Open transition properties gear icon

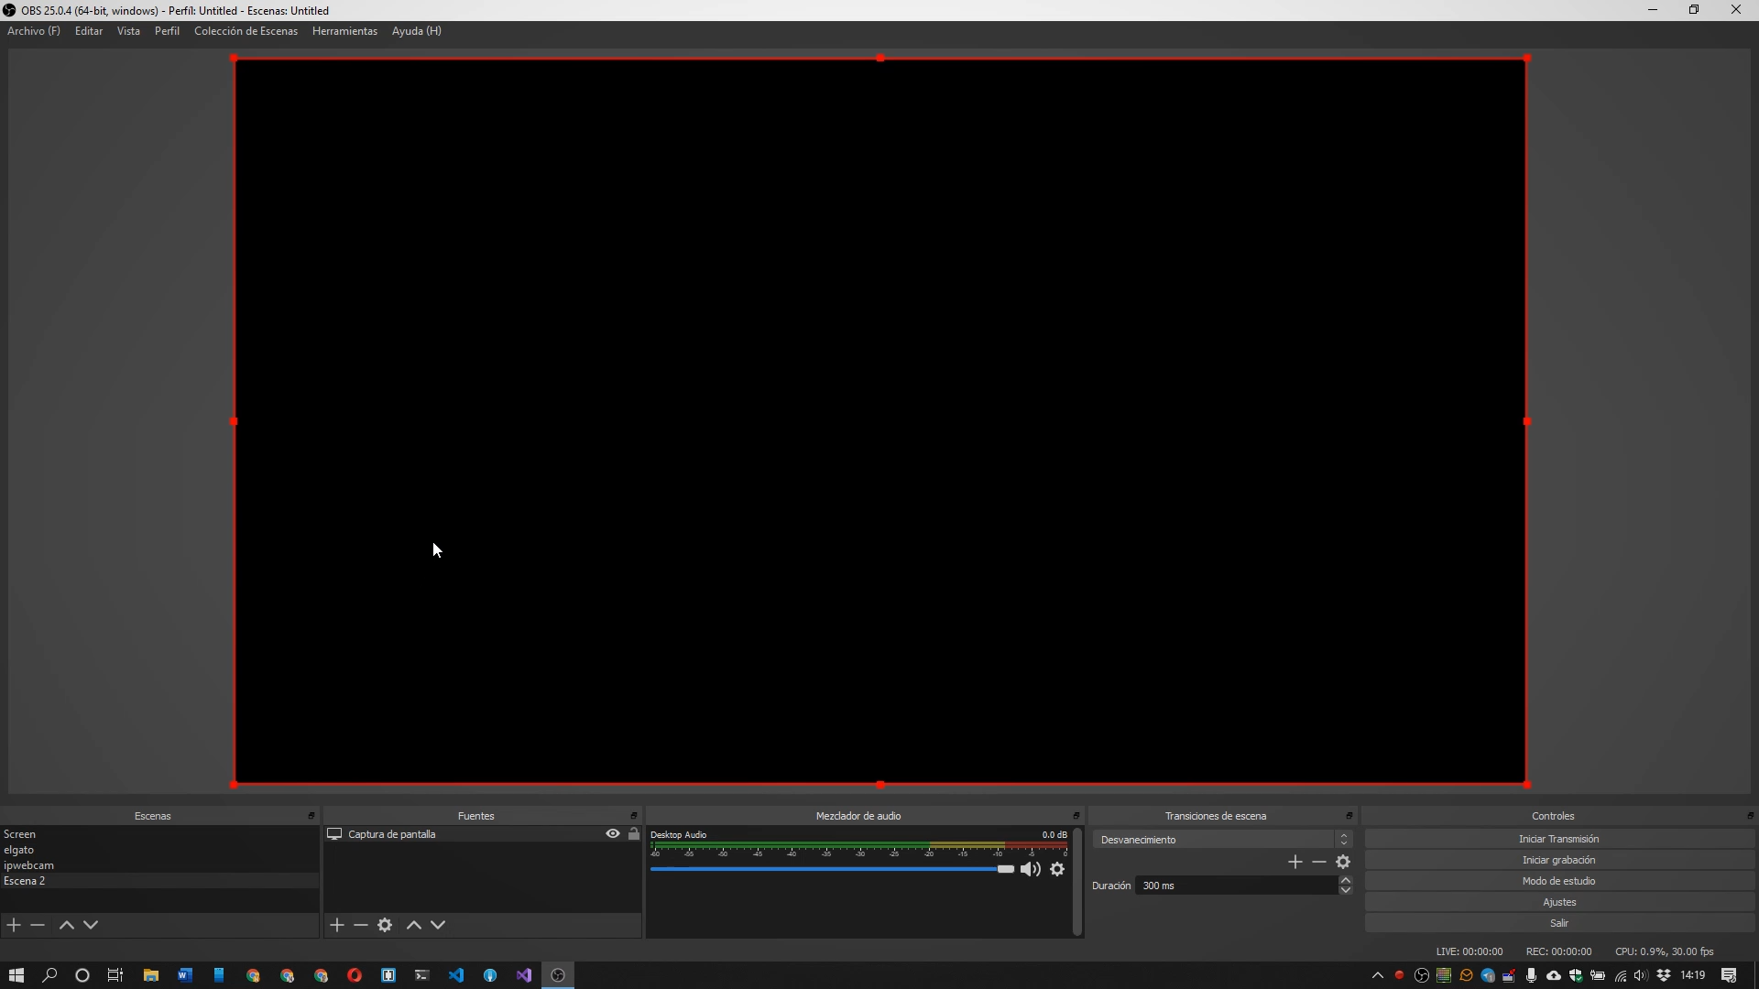(1343, 862)
